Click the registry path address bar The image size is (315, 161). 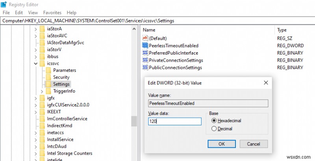pyautogui.click(x=157, y=20)
